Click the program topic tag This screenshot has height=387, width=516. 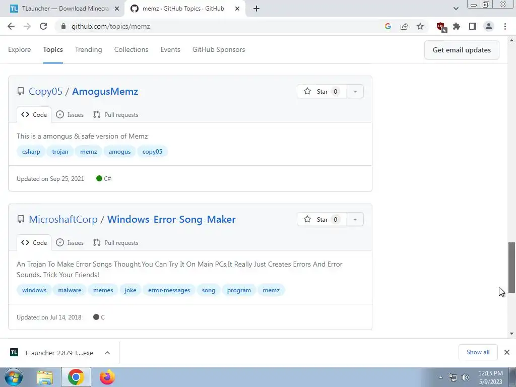(x=239, y=290)
